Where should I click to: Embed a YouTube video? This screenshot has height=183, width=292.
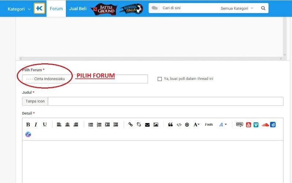click(x=248, y=125)
